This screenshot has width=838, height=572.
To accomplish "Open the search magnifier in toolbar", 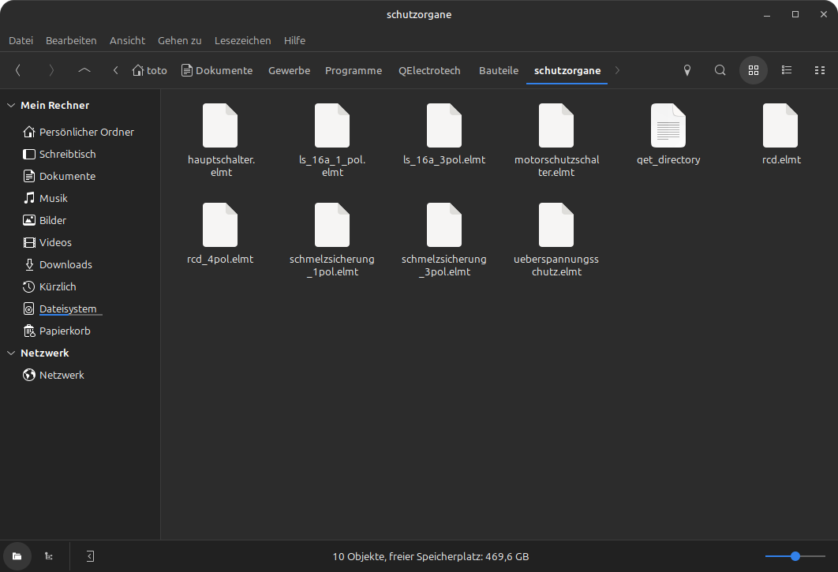I will (720, 70).
